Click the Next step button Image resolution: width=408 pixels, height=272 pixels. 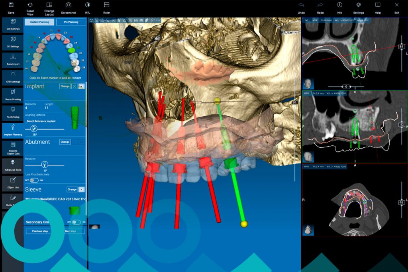point(71,231)
